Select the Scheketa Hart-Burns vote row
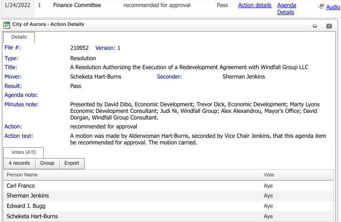This screenshot has height=222, width=341. (x=168, y=216)
